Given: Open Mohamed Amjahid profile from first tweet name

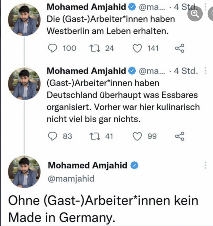Looking at the screenshot, I should point(86,7).
